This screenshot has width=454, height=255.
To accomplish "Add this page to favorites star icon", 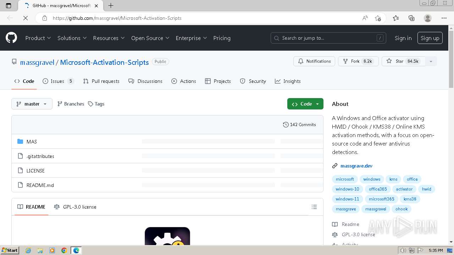I will pos(378,18).
